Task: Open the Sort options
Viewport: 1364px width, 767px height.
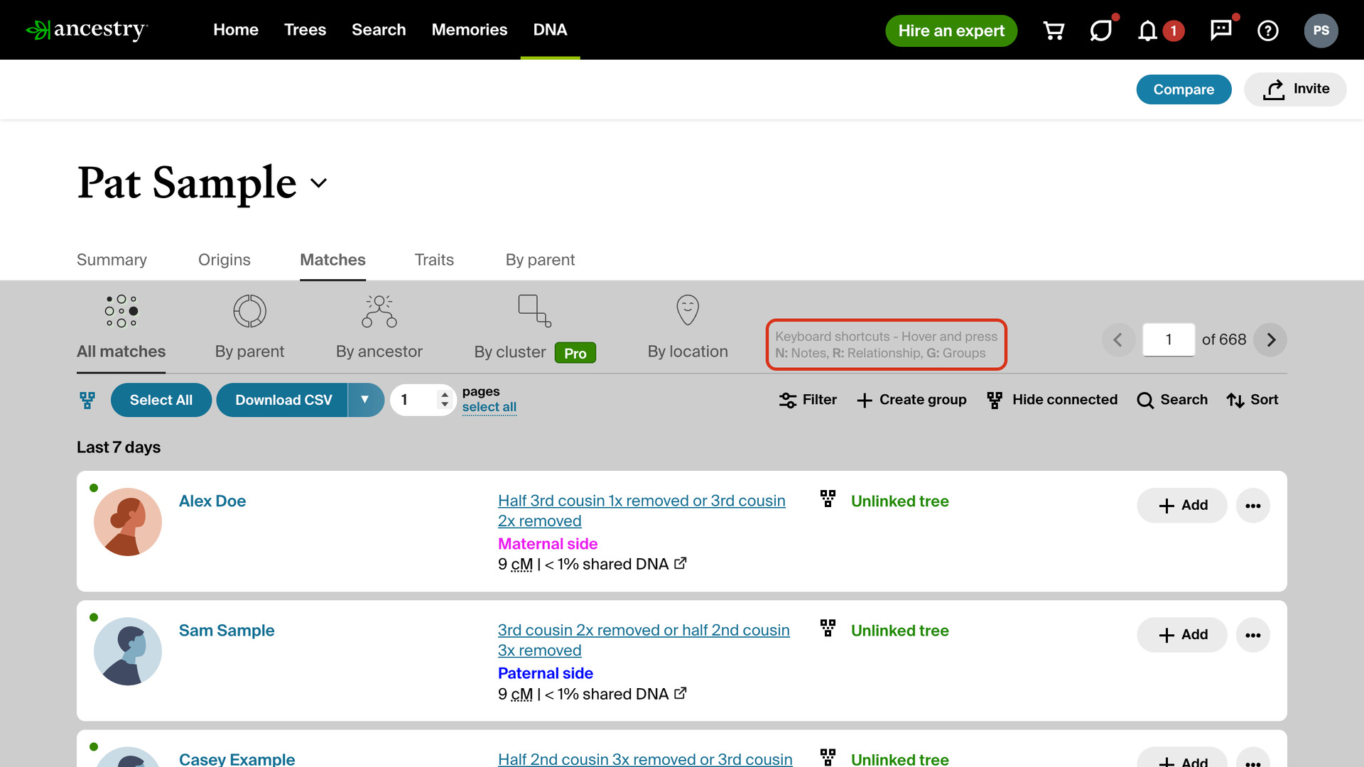Action: tap(1252, 400)
